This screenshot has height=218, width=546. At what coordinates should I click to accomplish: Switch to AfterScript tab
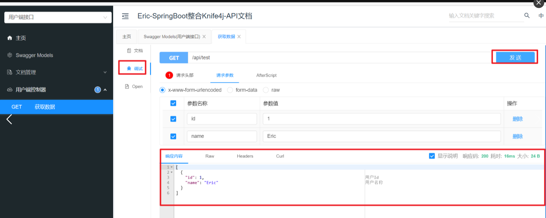click(266, 75)
